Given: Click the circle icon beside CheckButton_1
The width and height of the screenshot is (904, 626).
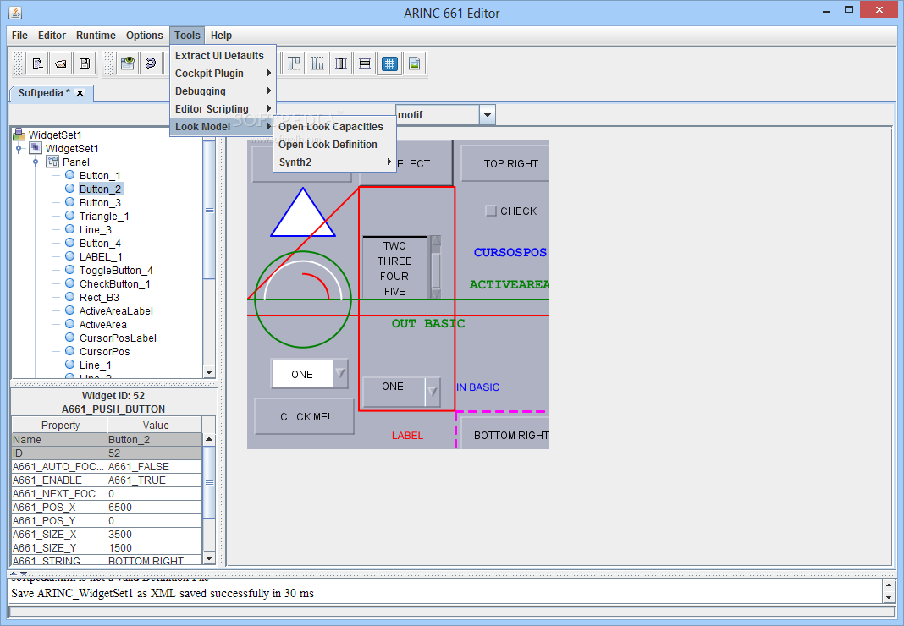Looking at the screenshot, I should (x=69, y=283).
